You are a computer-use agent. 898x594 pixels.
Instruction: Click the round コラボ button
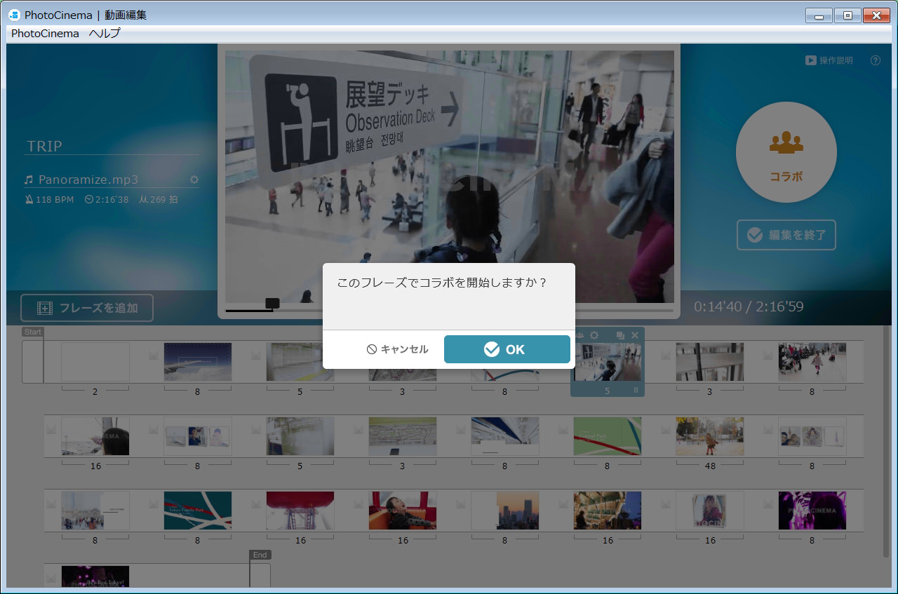pyautogui.click(x=786, y=152)
